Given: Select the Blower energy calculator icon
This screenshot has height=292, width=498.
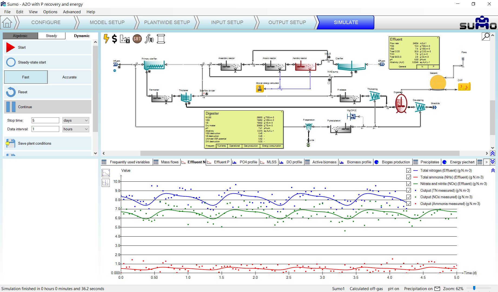Looking at the screenshot, I should click(x=260, y=88).
